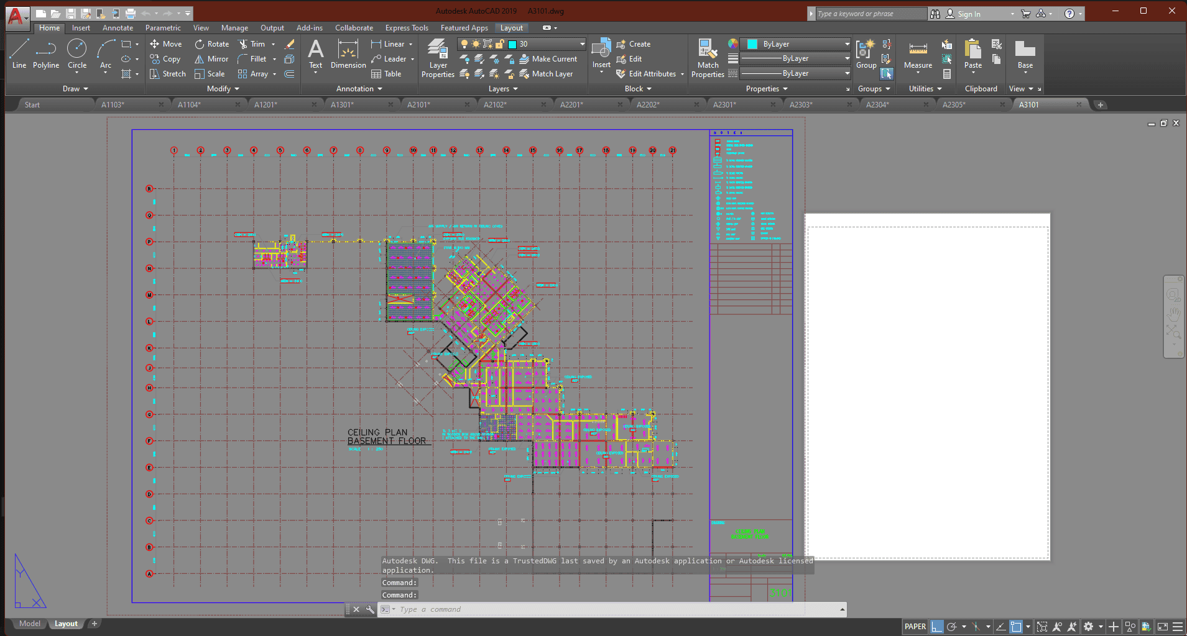
Task: Toggle Ortho mode in the status bar
Action: pyautogui.click(x=936, y=627)
